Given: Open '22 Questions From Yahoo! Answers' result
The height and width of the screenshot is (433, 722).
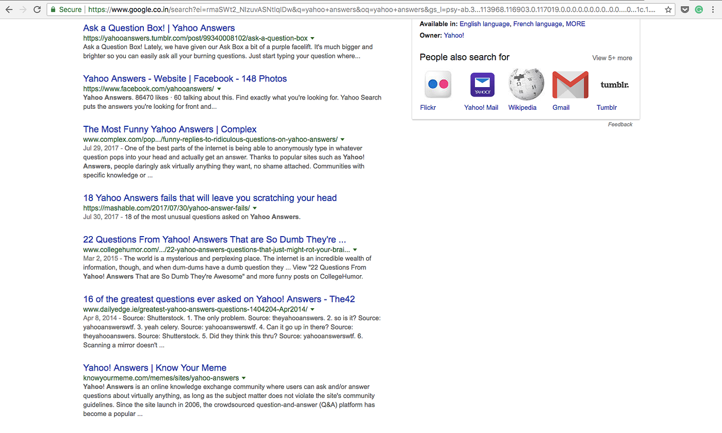Looking at the screenshot, I should point(215,239).
